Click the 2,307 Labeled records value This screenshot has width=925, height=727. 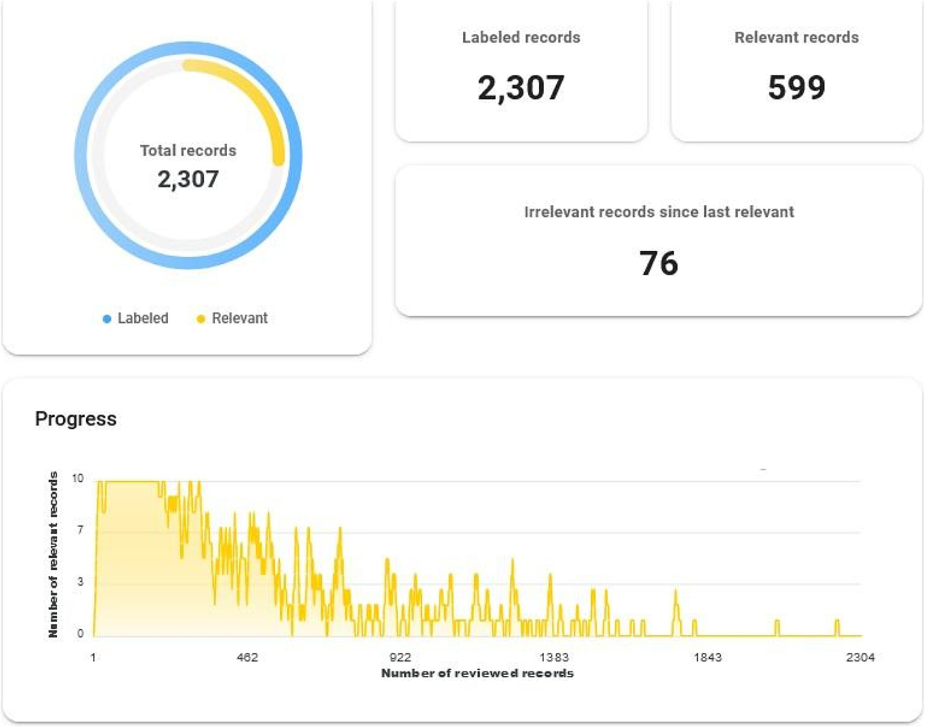(x=521, y=88)
